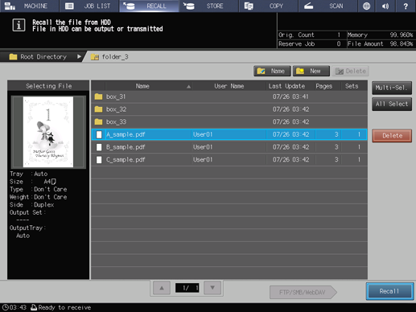Click the information icon in message area
416x312 pixels.
pos(19,25)
